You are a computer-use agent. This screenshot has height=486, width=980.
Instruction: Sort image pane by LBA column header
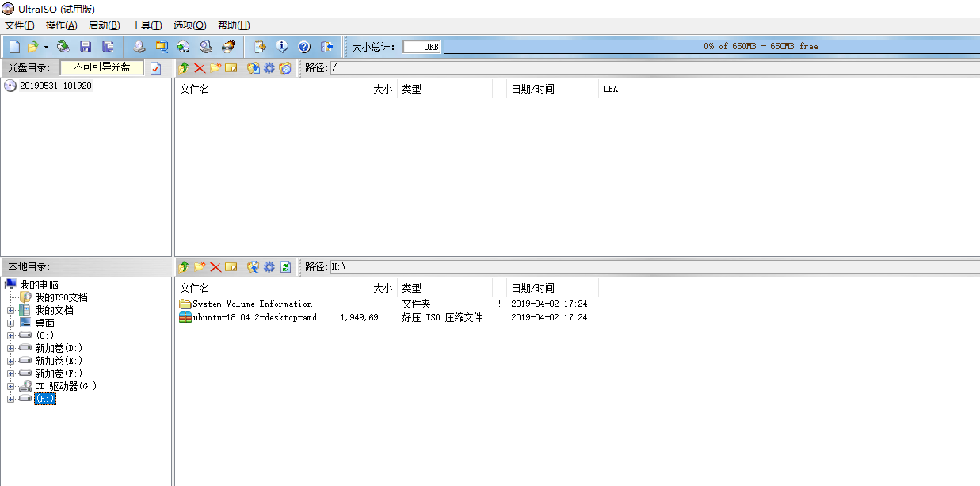click(622, 89)
